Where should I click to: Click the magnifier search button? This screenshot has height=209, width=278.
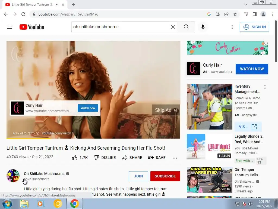click(186, 27)
